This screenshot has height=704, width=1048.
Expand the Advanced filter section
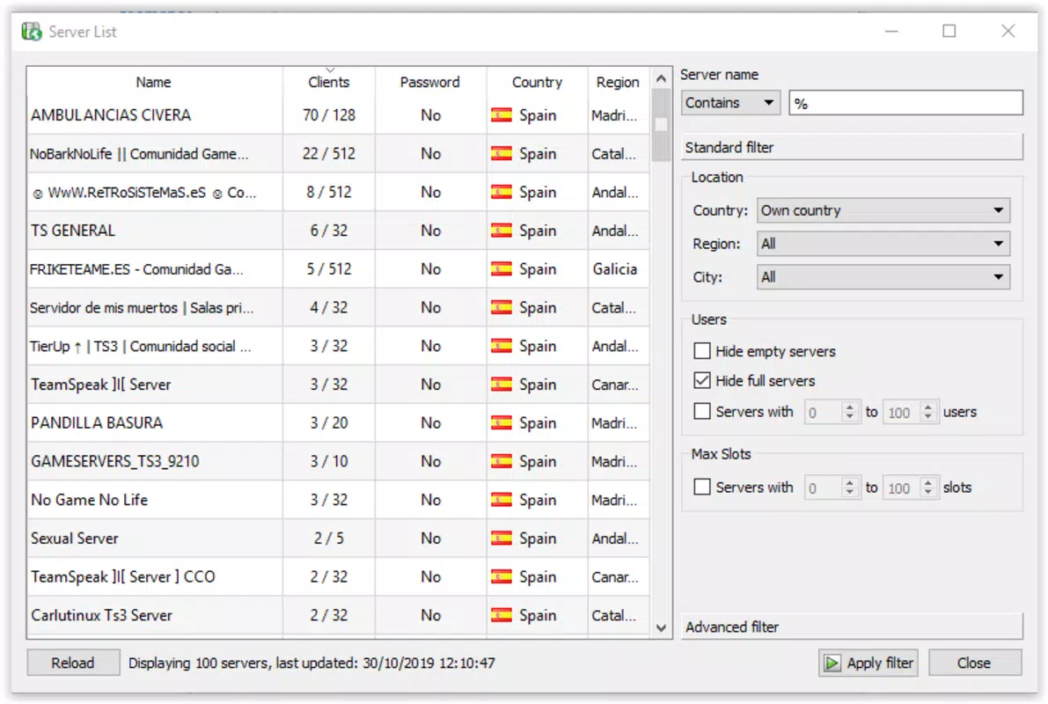click(x=852, y=627)
